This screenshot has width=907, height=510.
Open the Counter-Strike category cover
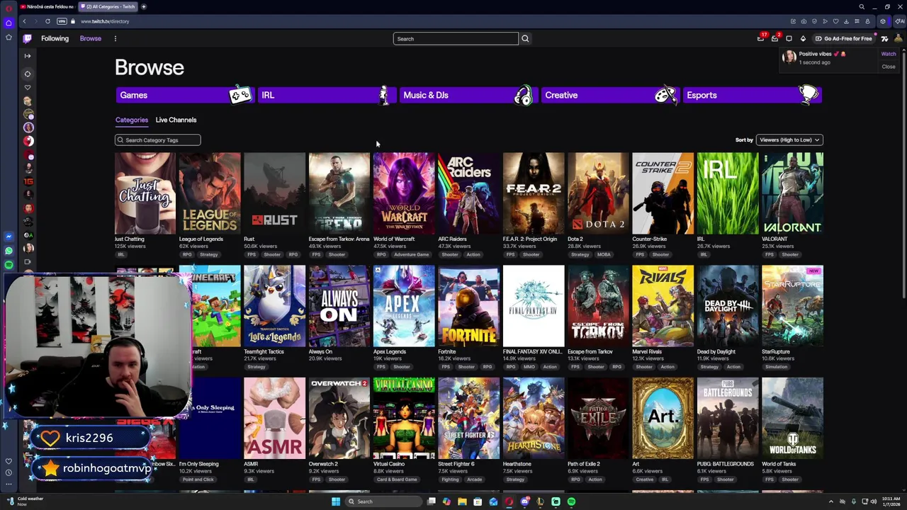pyautogui.click(x=663, y=193)
